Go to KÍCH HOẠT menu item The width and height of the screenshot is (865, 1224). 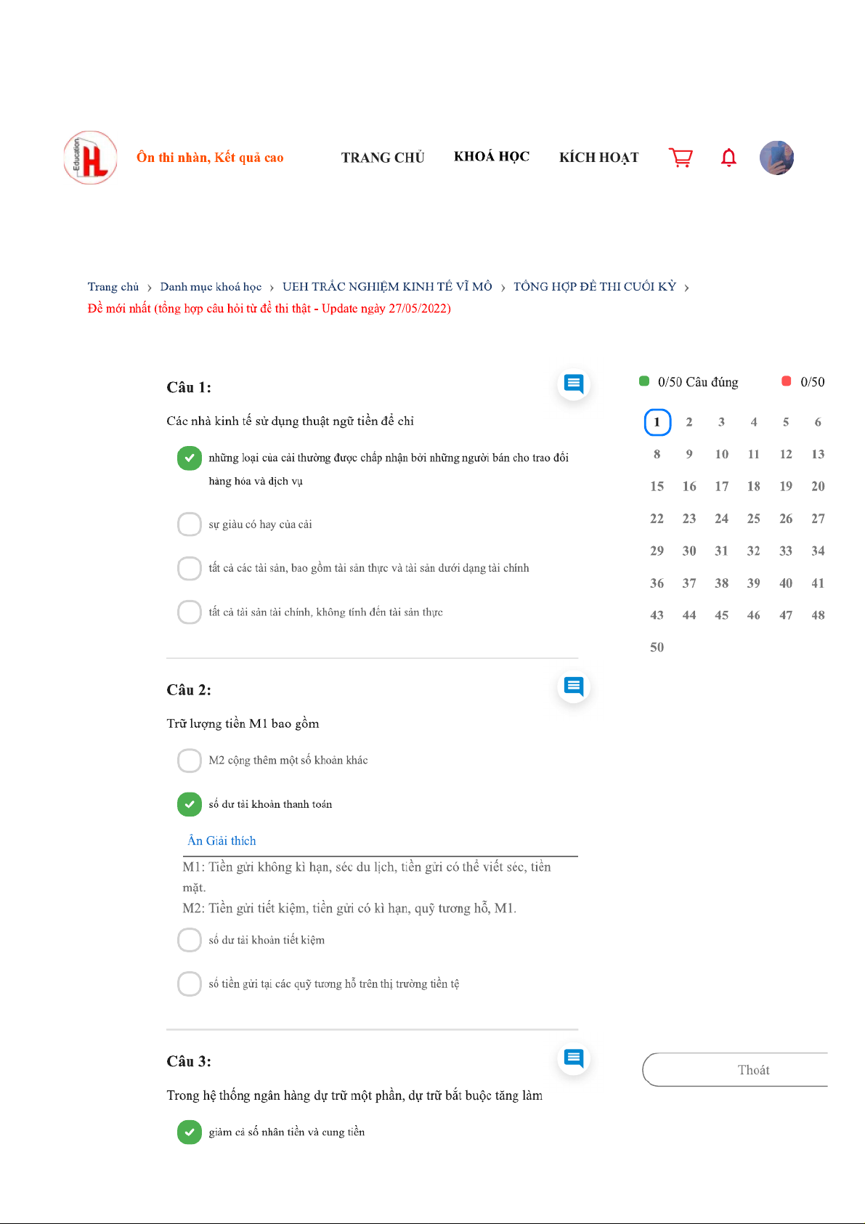pos(598,158)
